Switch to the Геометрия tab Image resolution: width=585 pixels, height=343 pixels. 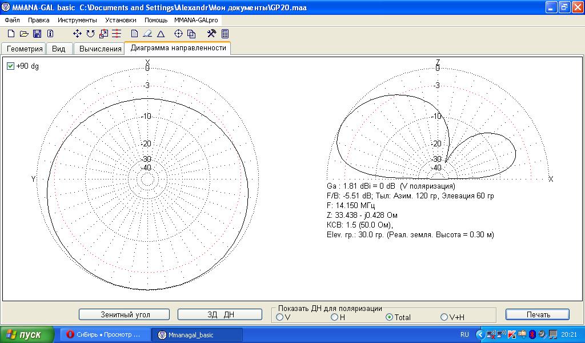pos(25,49)
